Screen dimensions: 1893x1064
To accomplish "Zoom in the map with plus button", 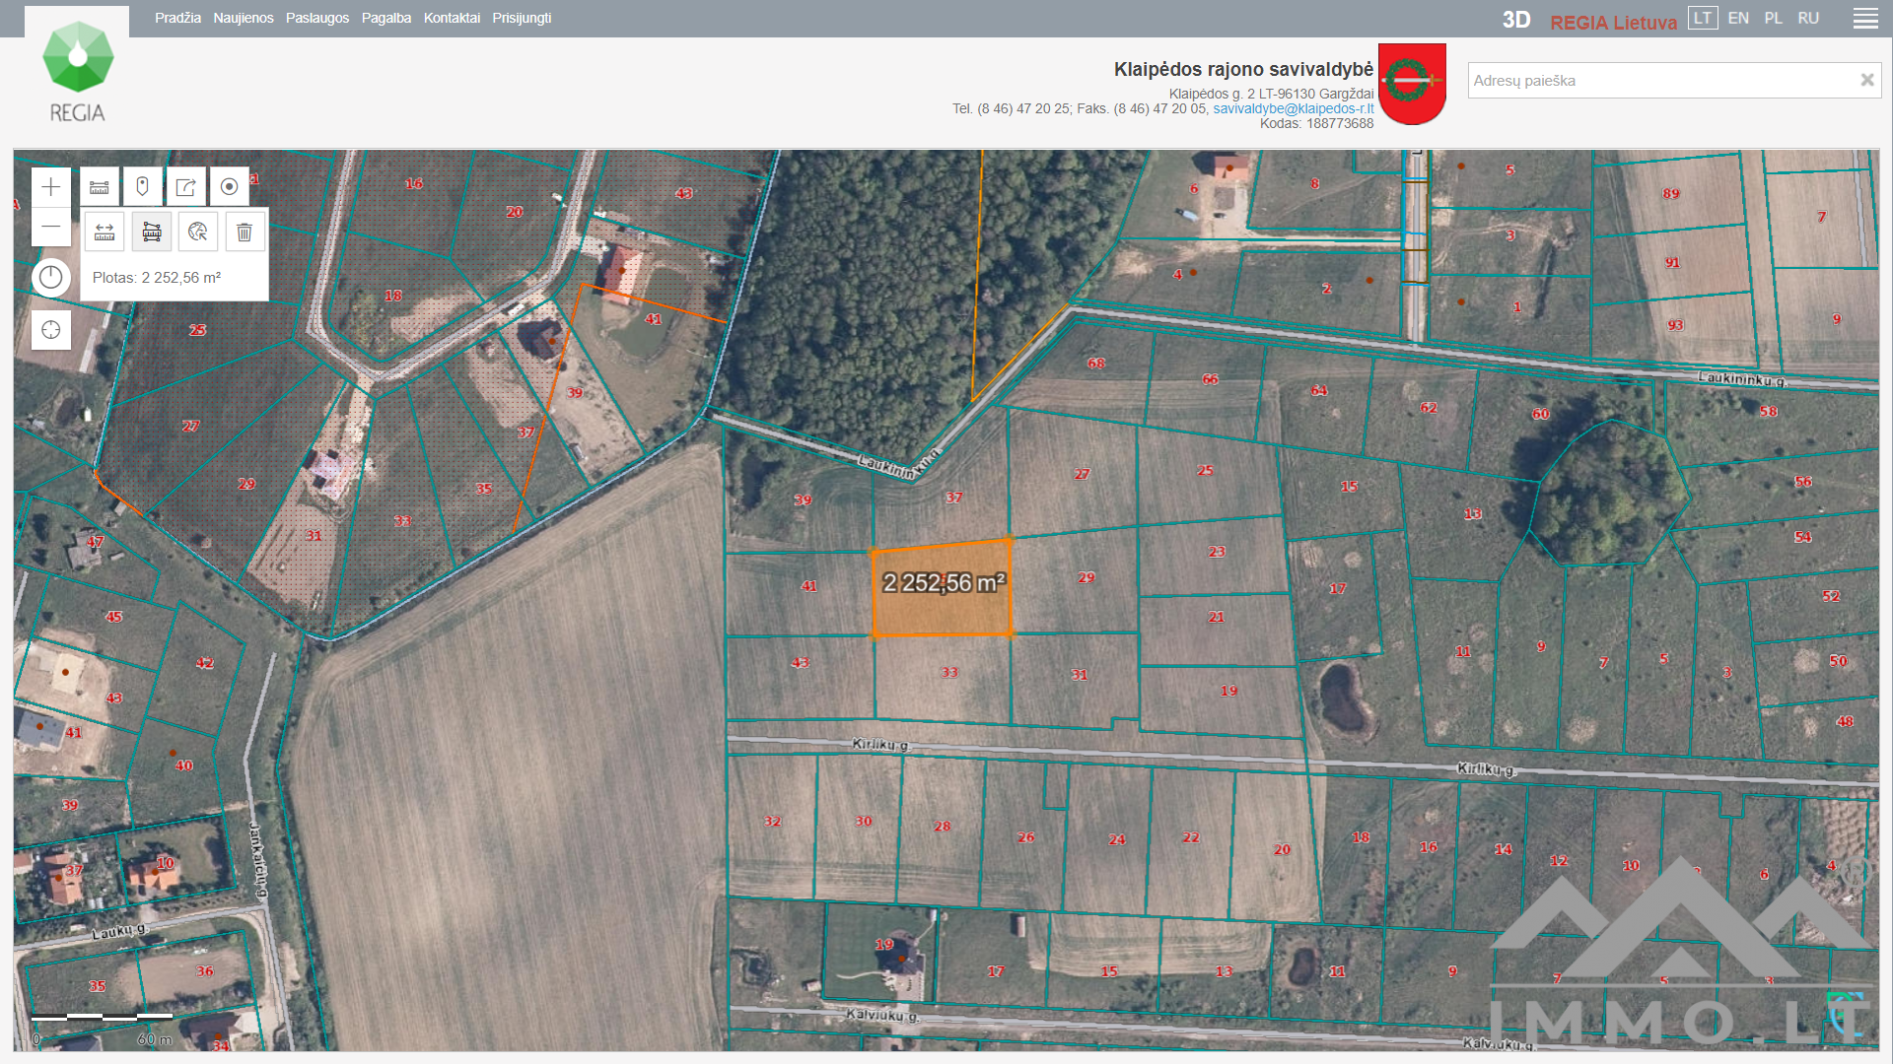I will pos(51,187).
